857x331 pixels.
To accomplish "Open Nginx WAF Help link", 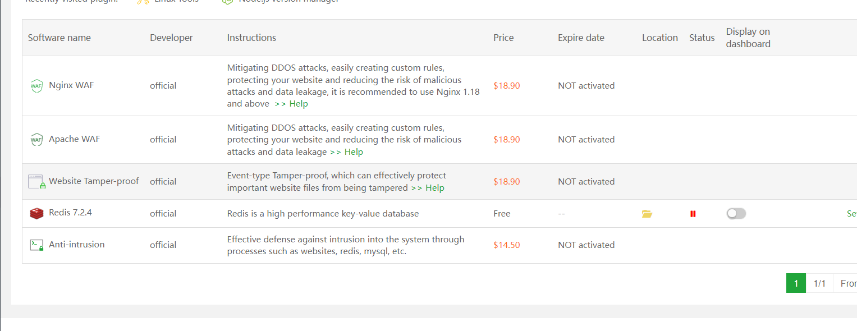I will coord(291,104).
